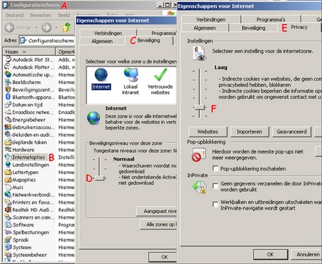Open the Lettertypen folder icon
Image resolution: width=322 pixels, height=264 pixels.
pos(9,172)
